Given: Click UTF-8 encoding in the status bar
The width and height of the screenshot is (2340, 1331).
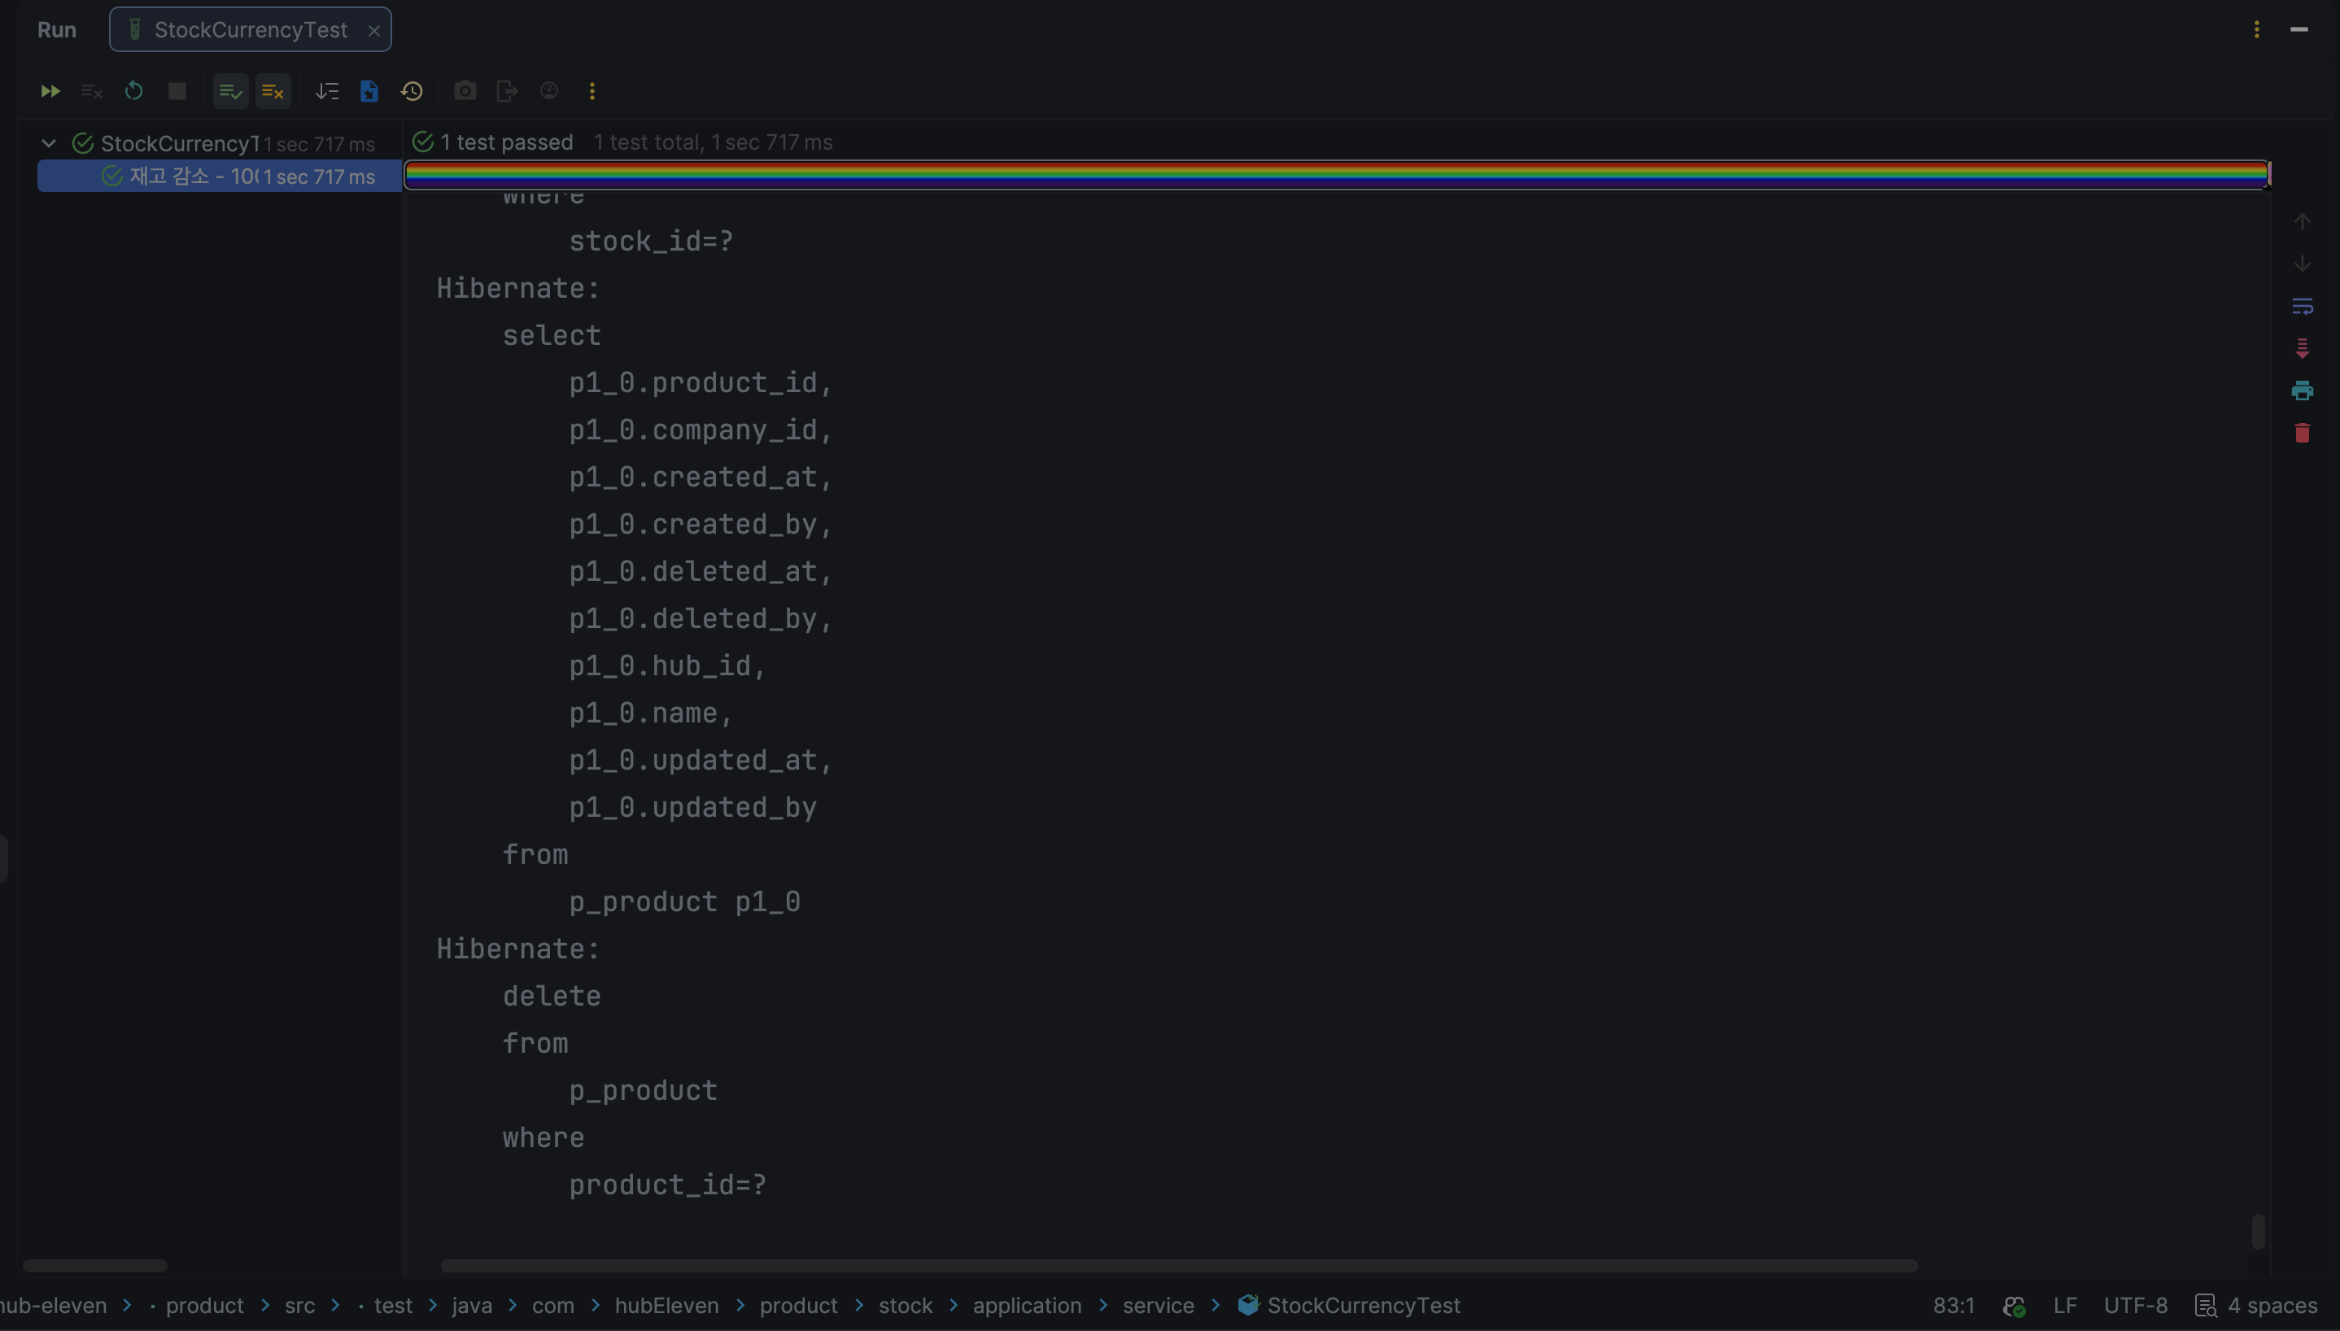Looking at the screenshot, I should (x=2135, y=1306).
